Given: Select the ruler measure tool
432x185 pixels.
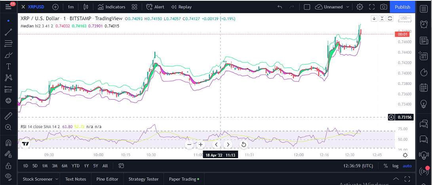Looking at the screenshot, I should point(8,116).
